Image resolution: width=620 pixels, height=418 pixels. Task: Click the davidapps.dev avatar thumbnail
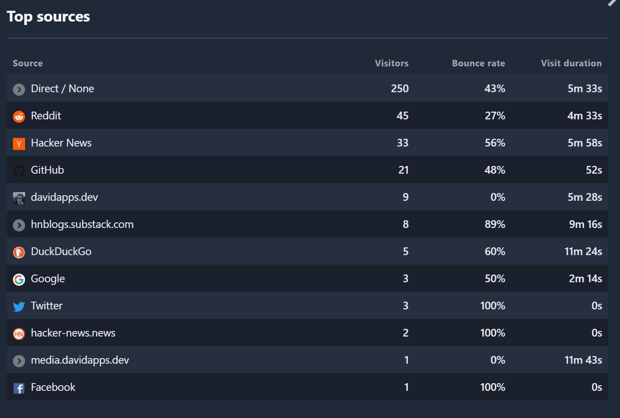point(19,198)
